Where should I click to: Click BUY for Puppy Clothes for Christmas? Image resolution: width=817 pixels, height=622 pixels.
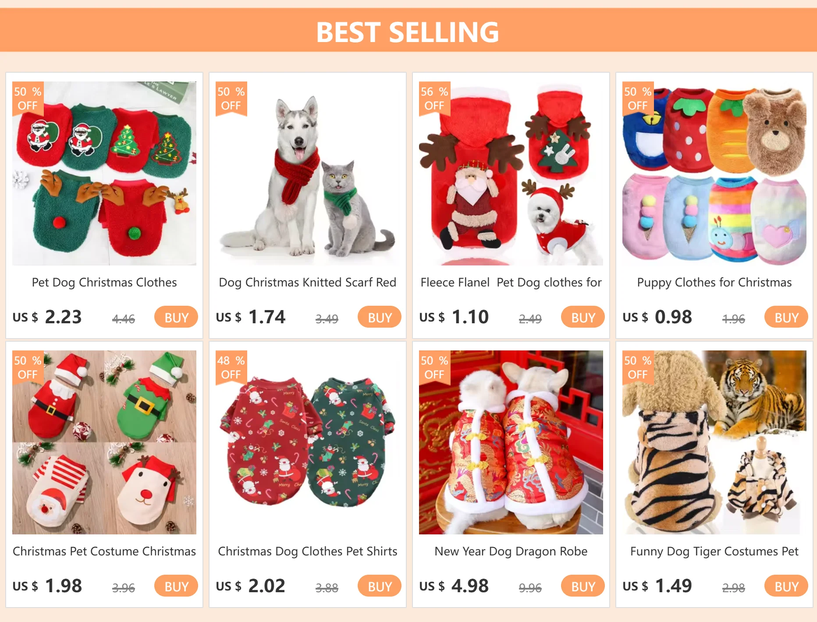786,317
